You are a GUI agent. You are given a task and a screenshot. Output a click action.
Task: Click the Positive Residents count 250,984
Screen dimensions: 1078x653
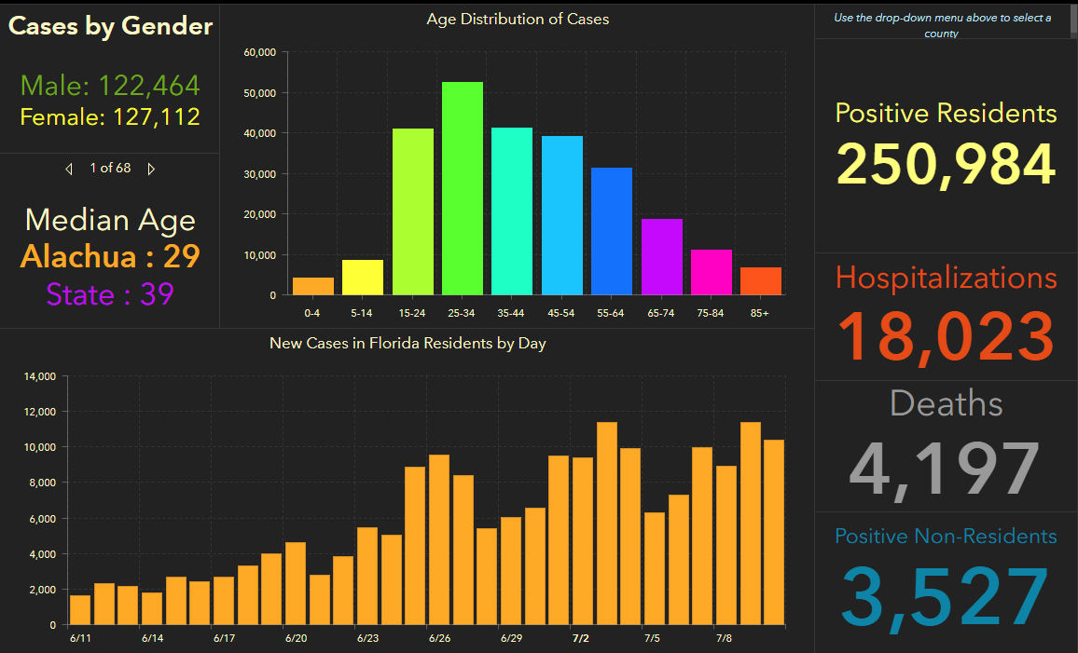[x=946, y=165]
